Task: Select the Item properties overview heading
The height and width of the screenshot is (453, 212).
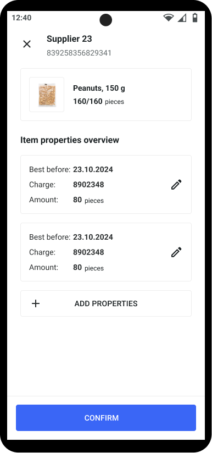Action: (x=70, y=140)
